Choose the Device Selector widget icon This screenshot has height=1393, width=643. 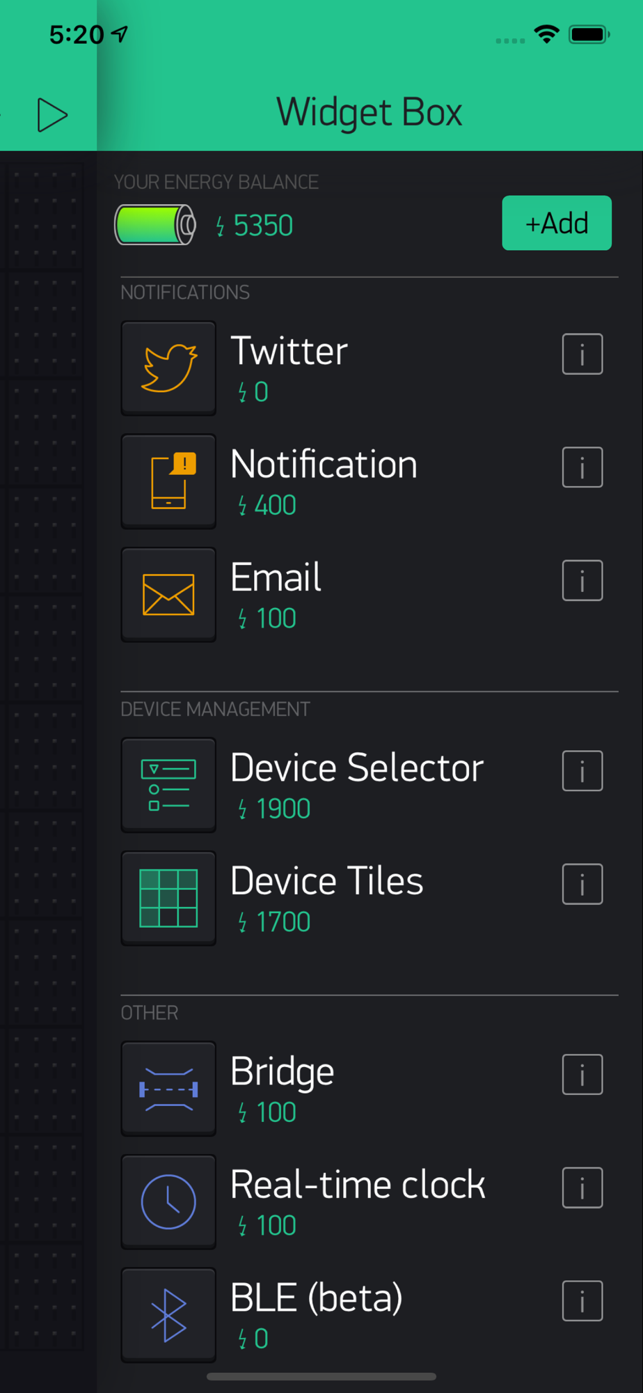click(168, 785)
